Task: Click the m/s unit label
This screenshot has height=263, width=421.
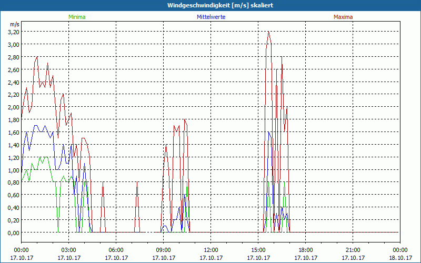Action: pos(14,24)
